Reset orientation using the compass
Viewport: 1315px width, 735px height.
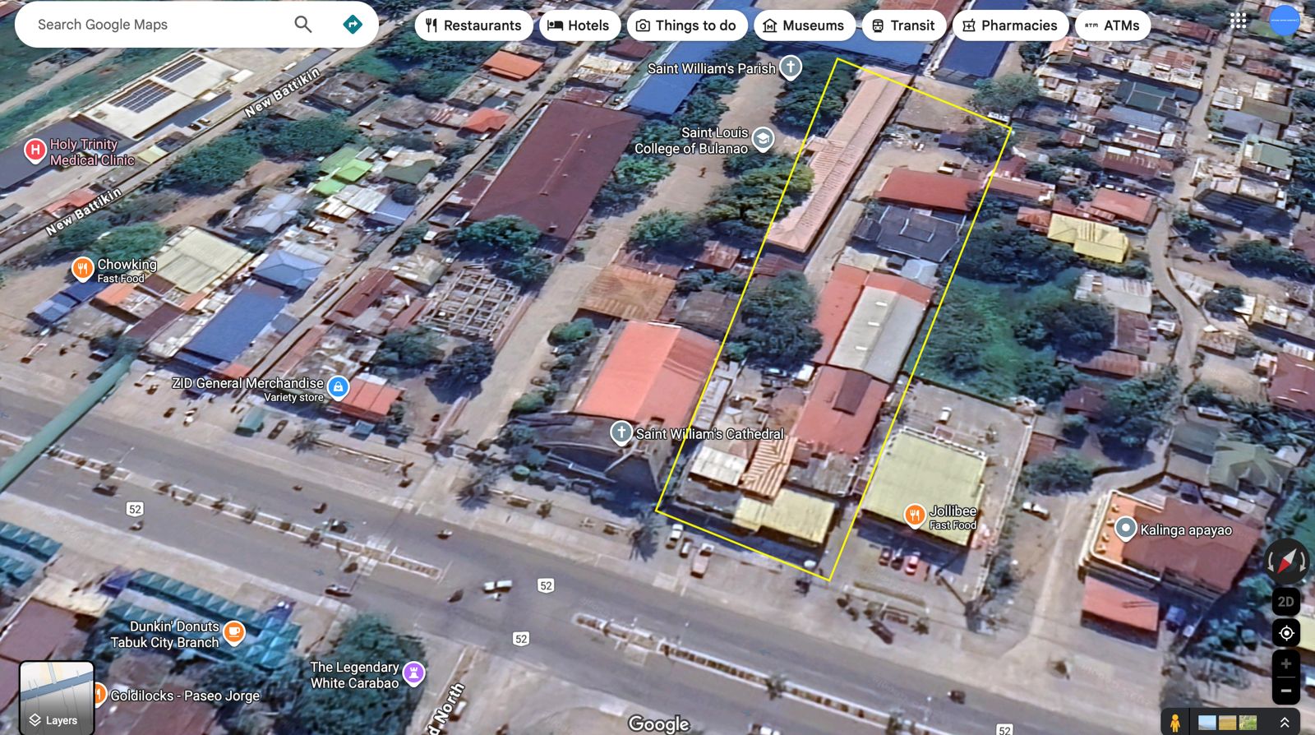pos(1286,562)
